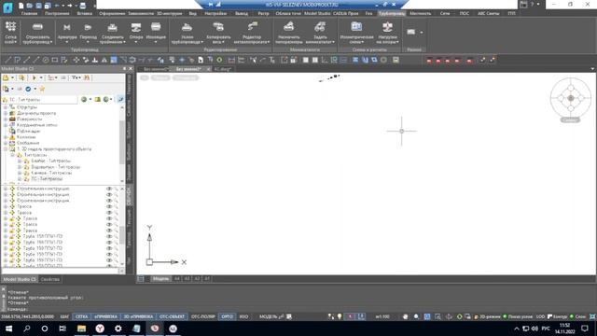Screen dimensions: 597x336
Task: Open the Уклон трубопровода tool
Action: pyautogui.click(x=187, y=32)
